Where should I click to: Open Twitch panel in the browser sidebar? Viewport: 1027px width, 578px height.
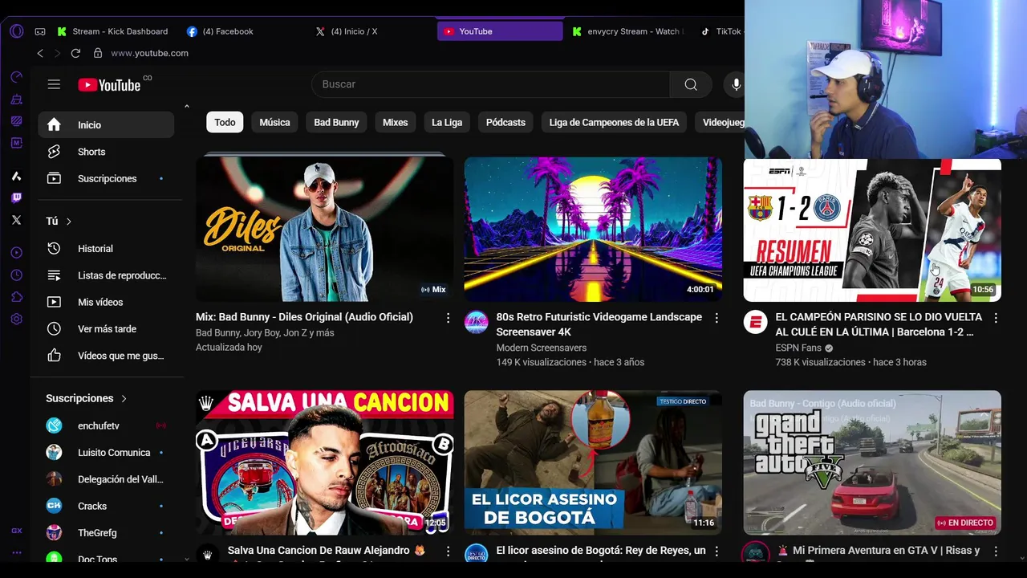coord(16,197)
